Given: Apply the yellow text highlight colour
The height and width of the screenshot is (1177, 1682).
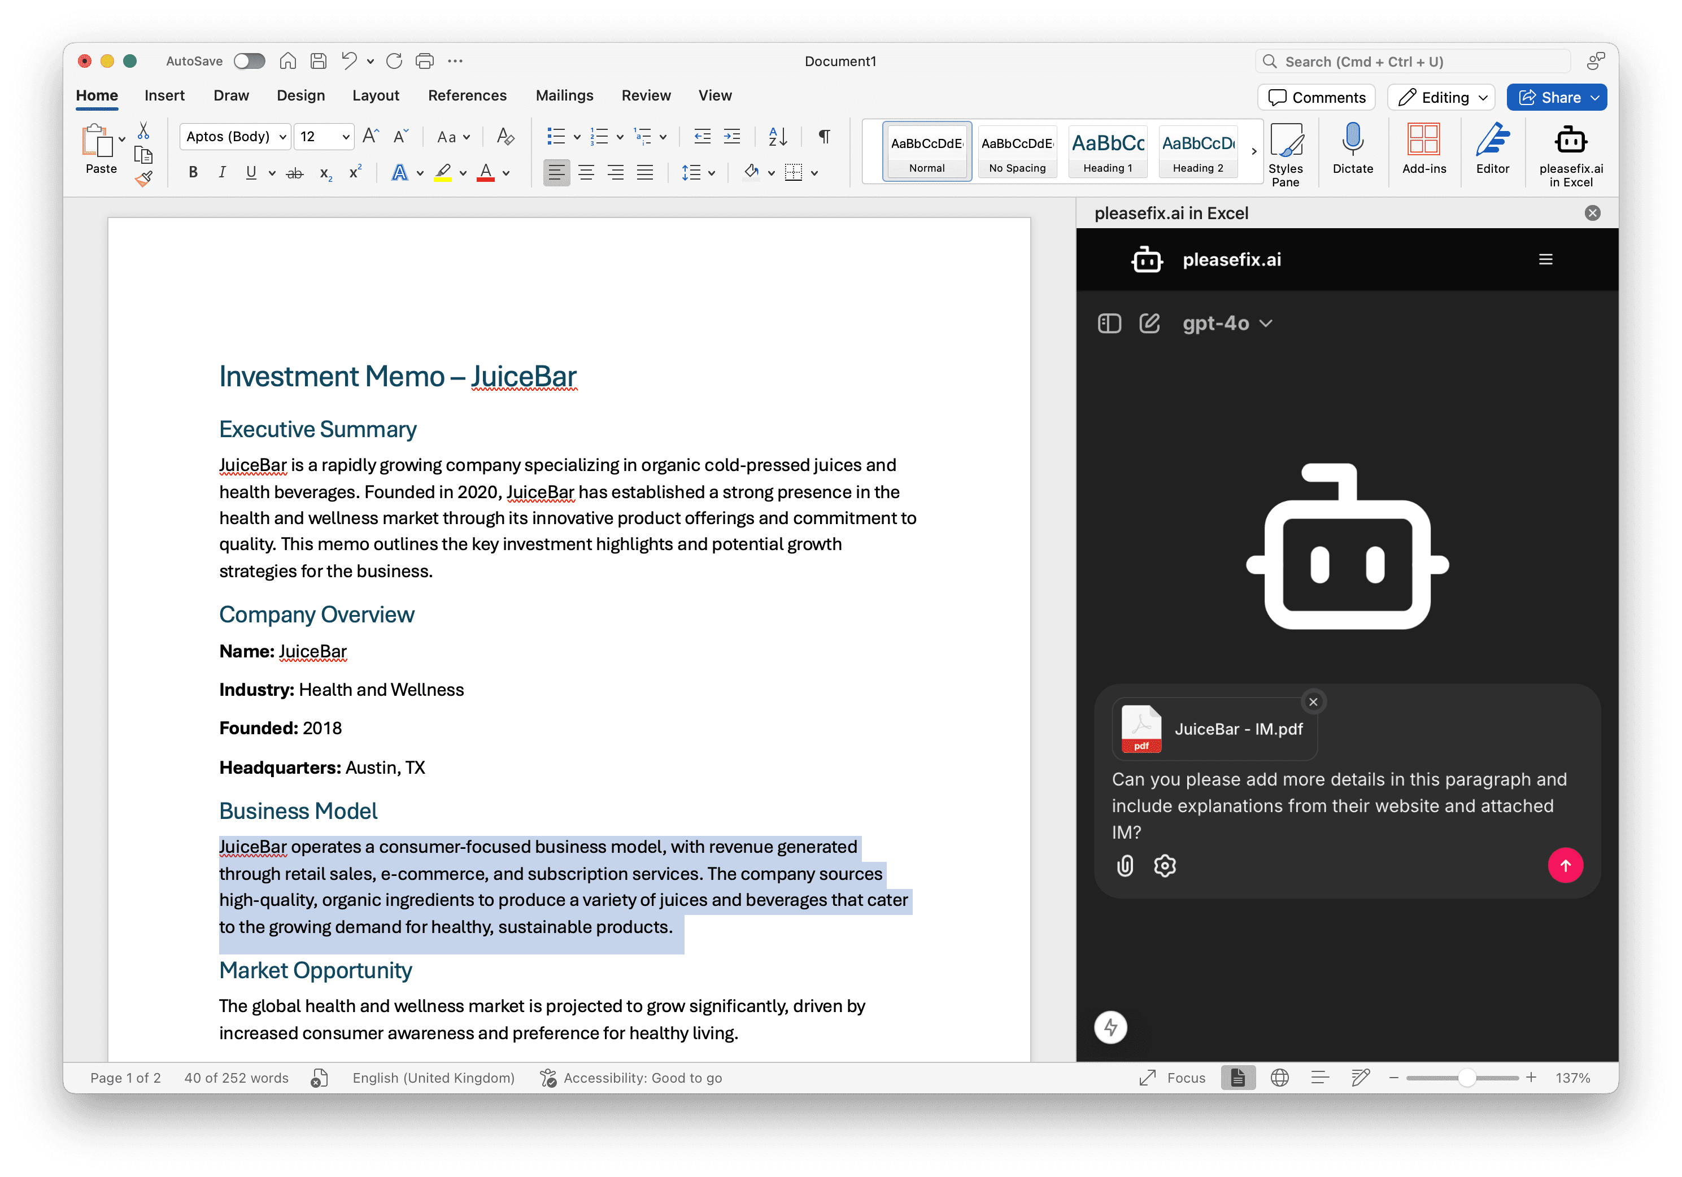Looking at the screenshot, I should 442,173.
